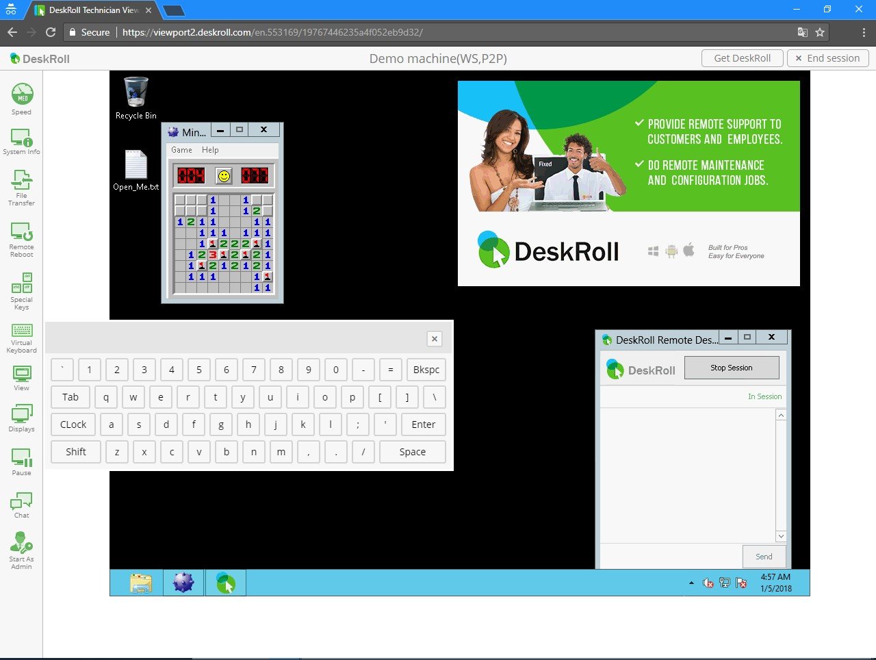This screenshot has width=876, height=660.
Task: Click the Minesweeper mine counter display
Action: (x=191, y=176)
